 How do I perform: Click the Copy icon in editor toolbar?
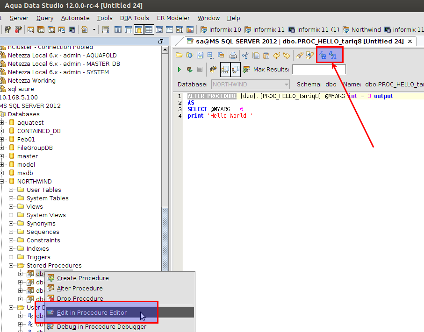[256, 56]
